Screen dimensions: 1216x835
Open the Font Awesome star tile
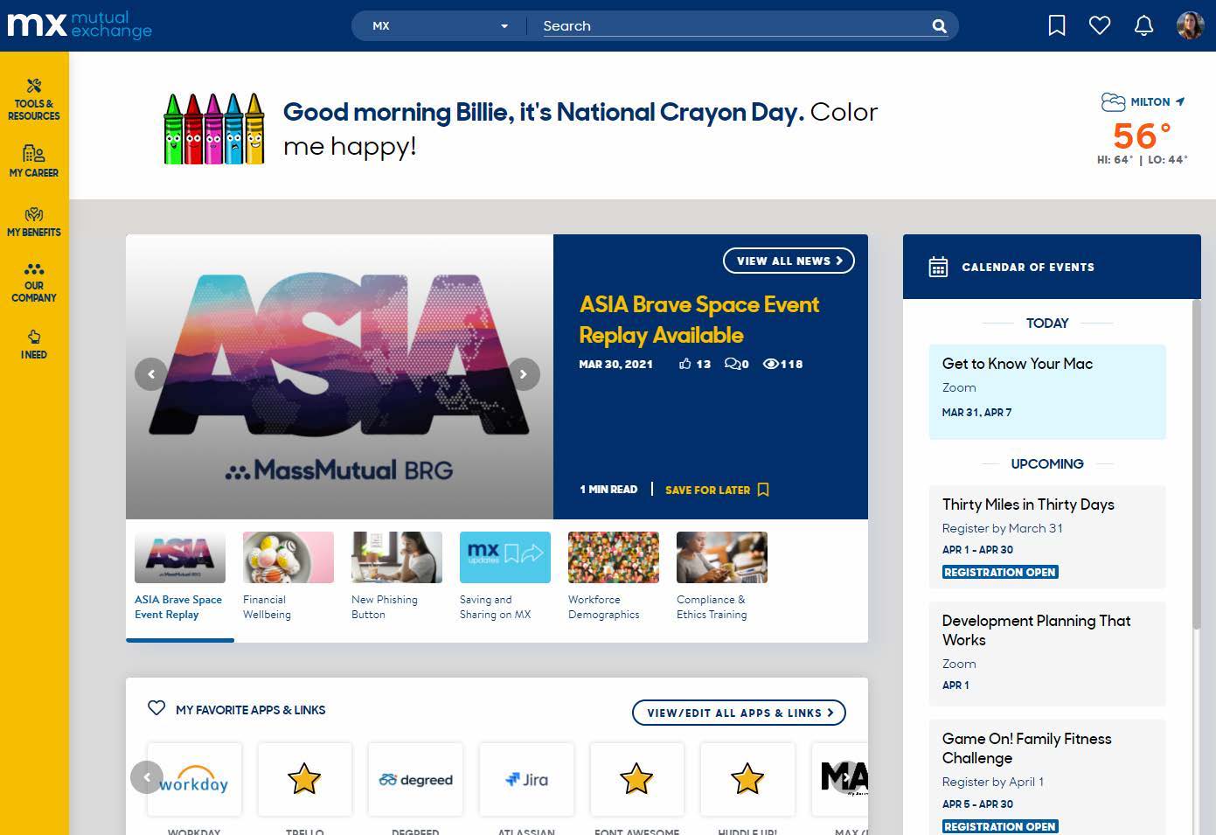(636, 779)
